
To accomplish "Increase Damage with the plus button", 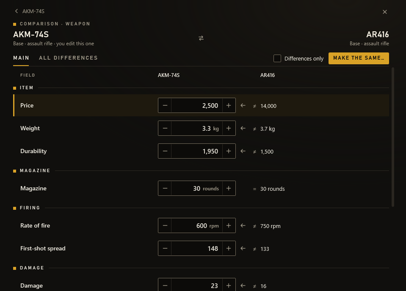I will click(229, 285).
